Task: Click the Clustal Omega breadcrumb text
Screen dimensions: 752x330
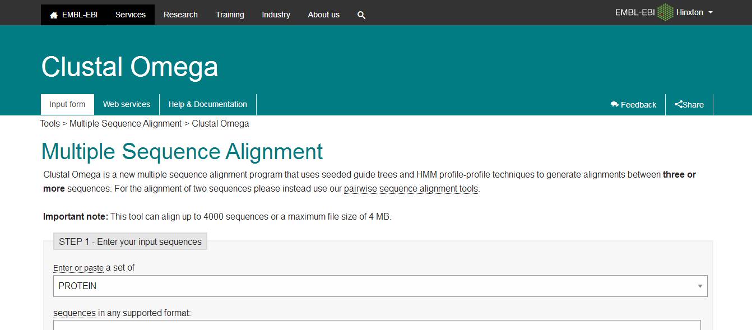Action: pos(220,123)
